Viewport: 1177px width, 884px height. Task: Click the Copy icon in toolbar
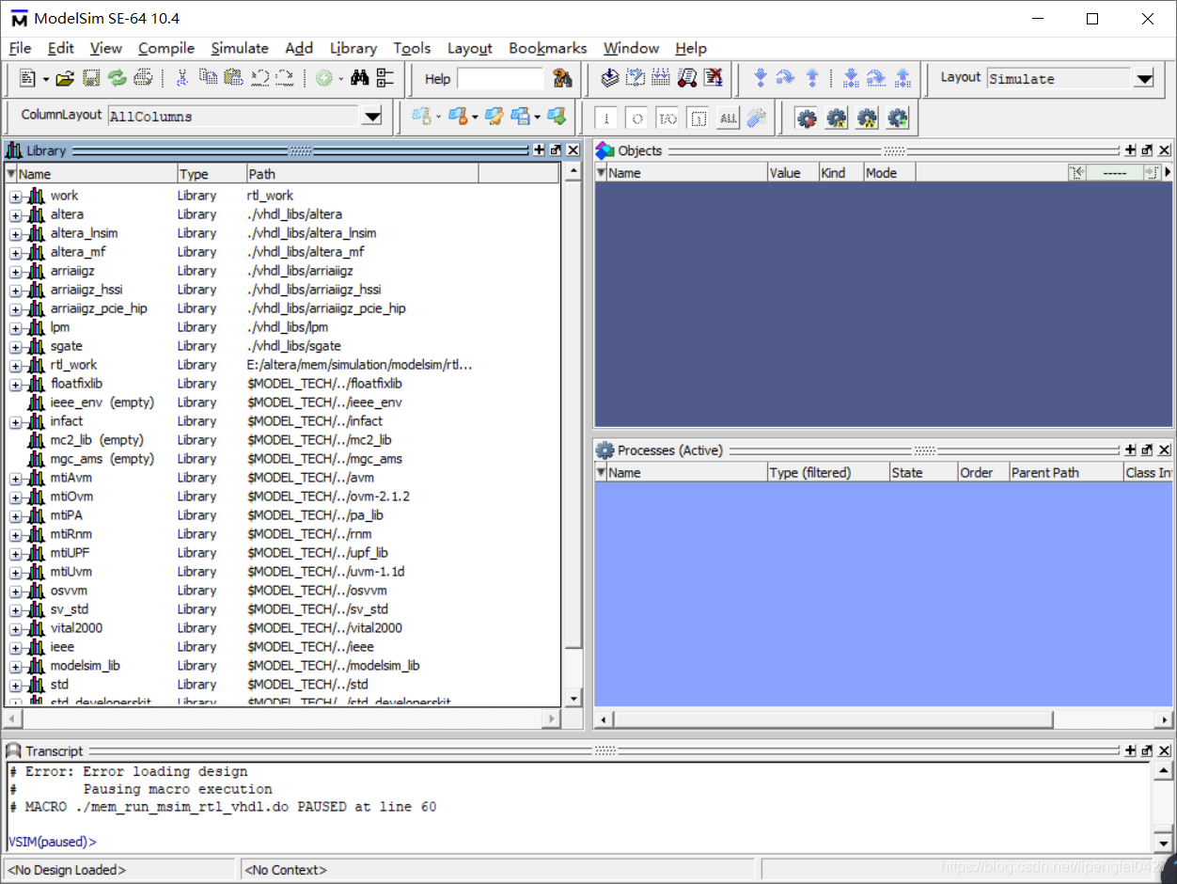pyautogui.click(x=208, y=79)
